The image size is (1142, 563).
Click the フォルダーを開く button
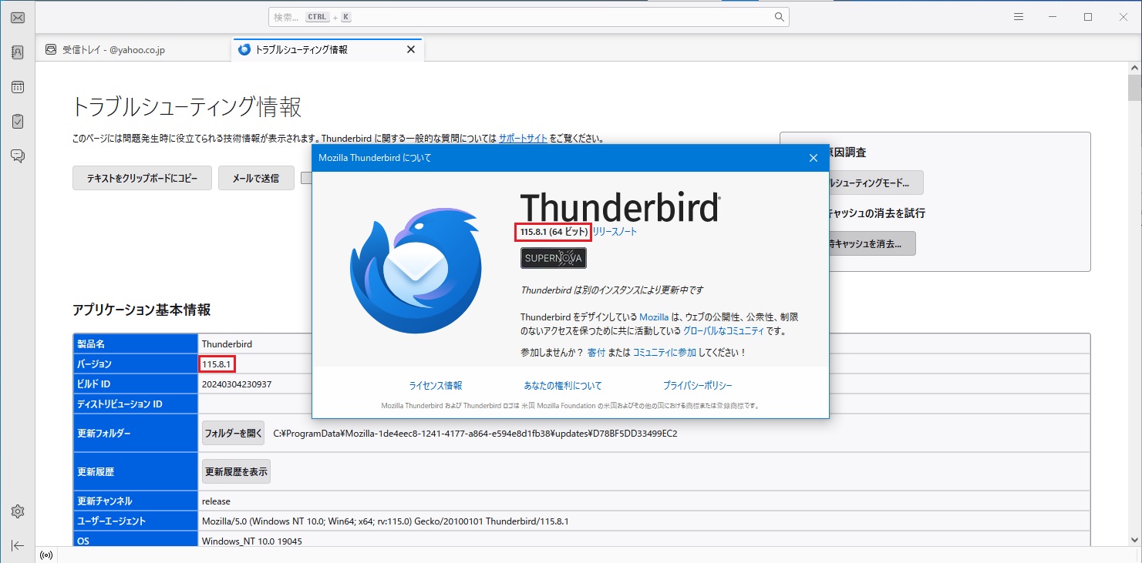pyautogui.click(x=234, y=434)
